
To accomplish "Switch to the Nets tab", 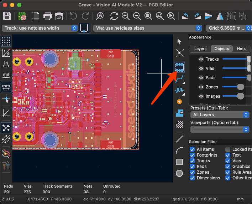I will point(241,49).
